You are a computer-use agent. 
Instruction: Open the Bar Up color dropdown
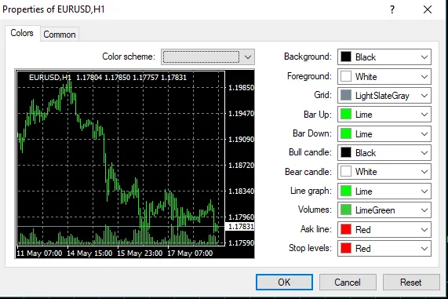[384, 115]
